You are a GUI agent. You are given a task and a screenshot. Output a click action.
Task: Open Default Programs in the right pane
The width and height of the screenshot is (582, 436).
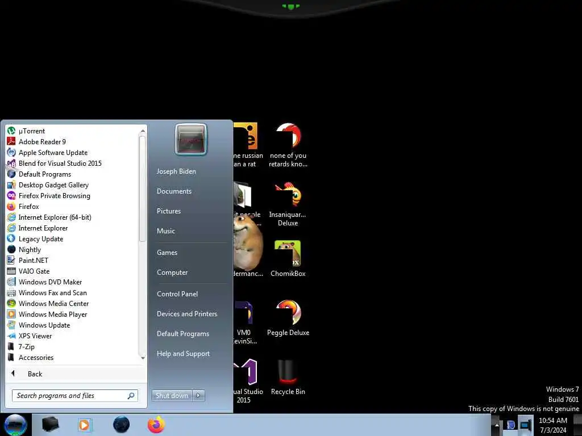pos(183,334)
